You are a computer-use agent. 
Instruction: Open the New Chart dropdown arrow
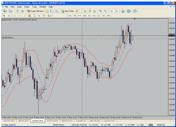coord(6,11)
